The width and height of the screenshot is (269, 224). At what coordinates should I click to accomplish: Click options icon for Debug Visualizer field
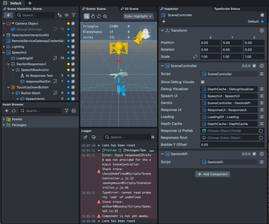[262, 89]
